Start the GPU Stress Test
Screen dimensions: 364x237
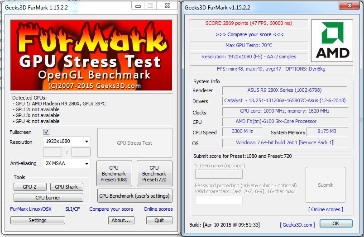click(x=134, y=143)
